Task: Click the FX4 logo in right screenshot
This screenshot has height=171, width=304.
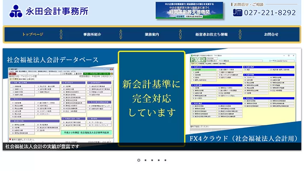Action: [199, 59]
